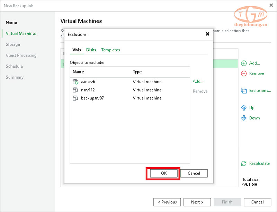Sort by the Type column header

(137, 72)
